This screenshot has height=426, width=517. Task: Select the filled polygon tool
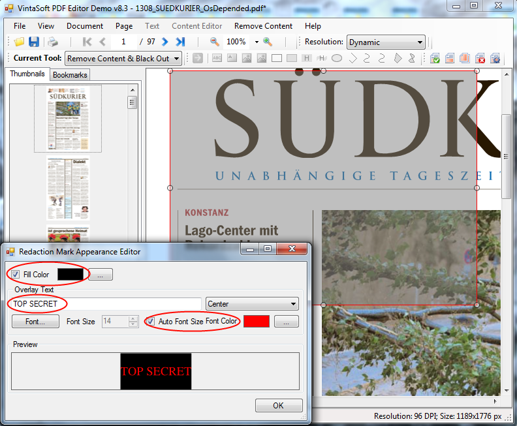(398, 58)
